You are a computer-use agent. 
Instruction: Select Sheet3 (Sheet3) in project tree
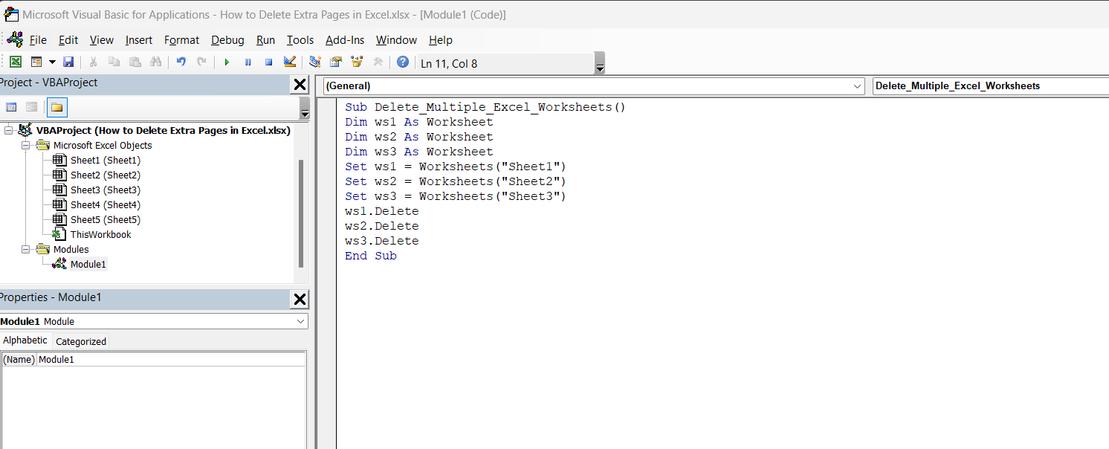pyautogui.click(x=105, y=190)
